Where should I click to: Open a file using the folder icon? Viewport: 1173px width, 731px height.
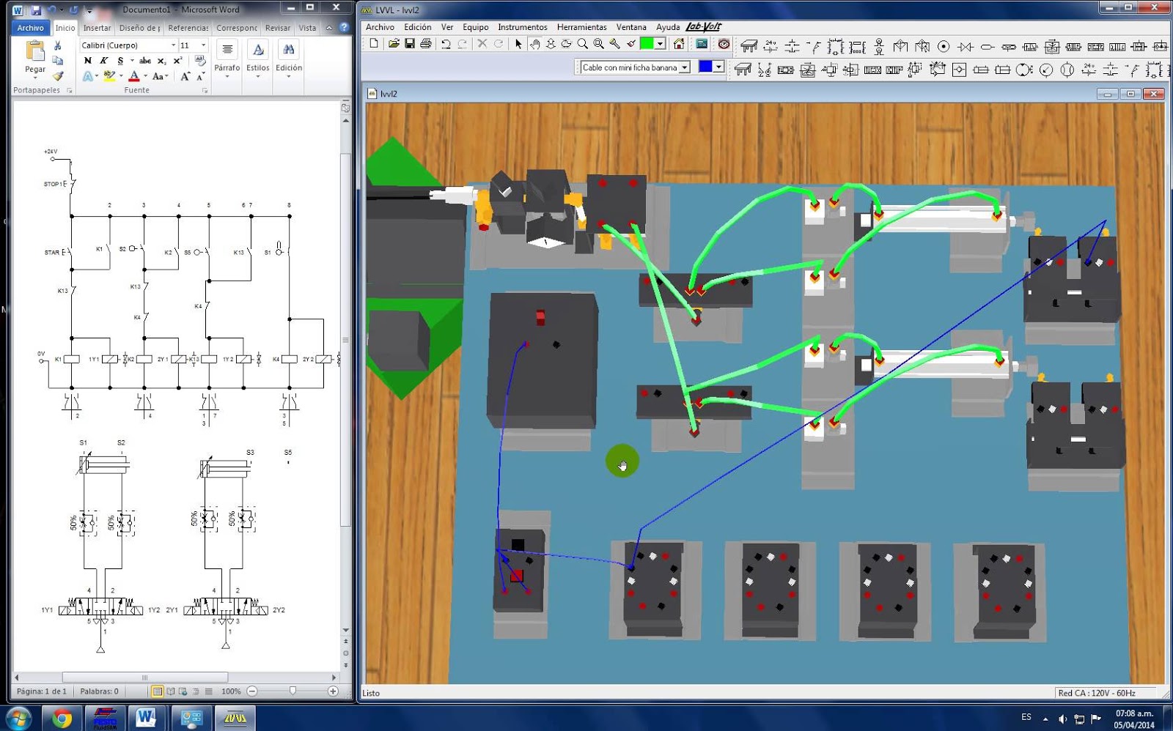[394, 45]
